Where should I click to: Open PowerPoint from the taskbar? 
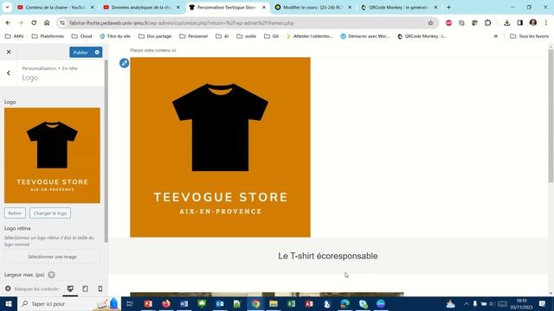pos(148,303)
